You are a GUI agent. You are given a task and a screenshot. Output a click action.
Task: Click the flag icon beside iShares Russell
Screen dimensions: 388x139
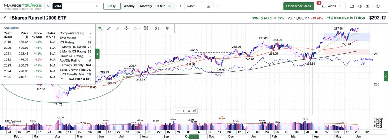pyautogui.click(x=5, y=18)
